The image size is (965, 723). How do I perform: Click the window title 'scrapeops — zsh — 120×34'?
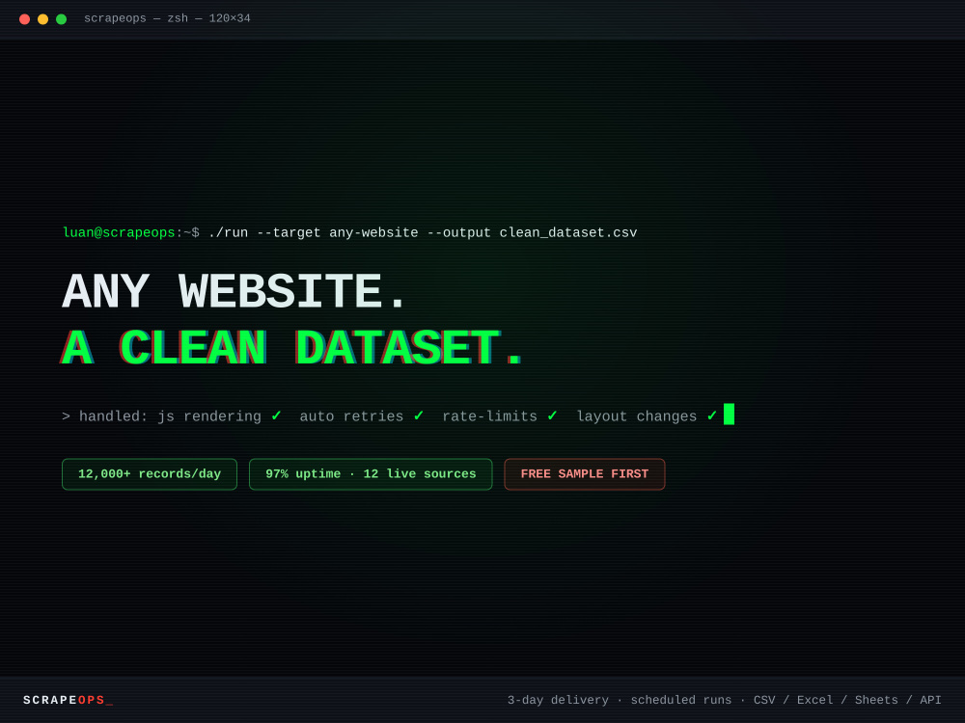tap(167, 18)
